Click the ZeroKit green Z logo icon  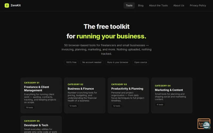coord(7,5)
